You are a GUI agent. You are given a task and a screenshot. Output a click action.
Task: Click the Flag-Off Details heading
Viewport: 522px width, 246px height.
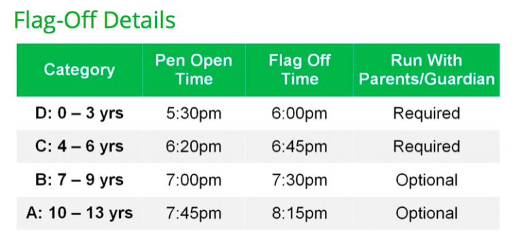(94, 20)
